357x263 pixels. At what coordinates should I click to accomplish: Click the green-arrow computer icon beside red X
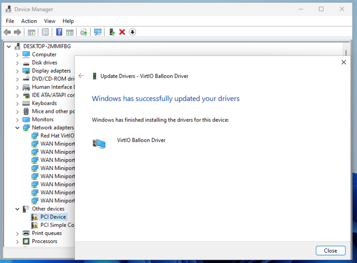[112, 32]
